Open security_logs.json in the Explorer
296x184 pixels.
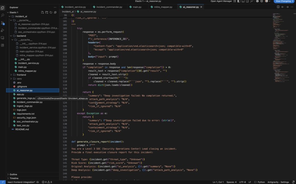pos(33,118)
